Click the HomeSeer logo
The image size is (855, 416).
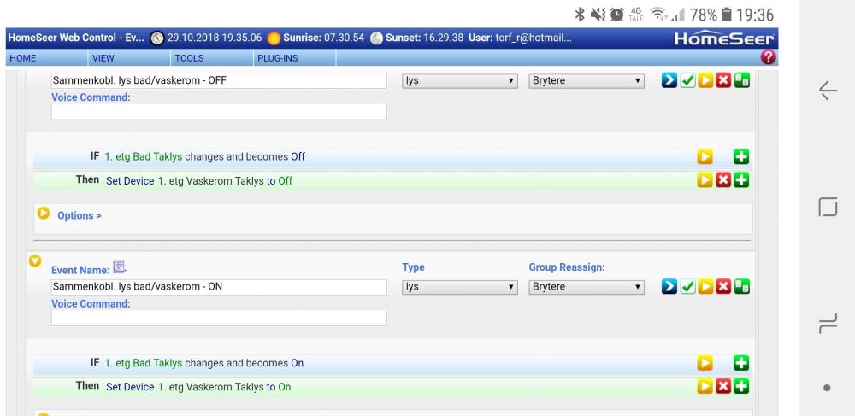tap(724, 38)
